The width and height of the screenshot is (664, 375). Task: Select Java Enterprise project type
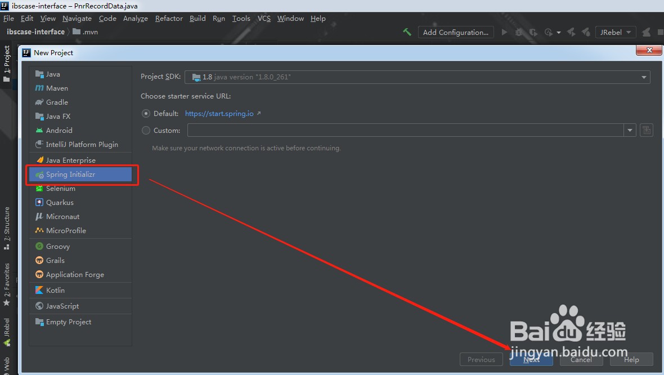click(x=80, y=160)
